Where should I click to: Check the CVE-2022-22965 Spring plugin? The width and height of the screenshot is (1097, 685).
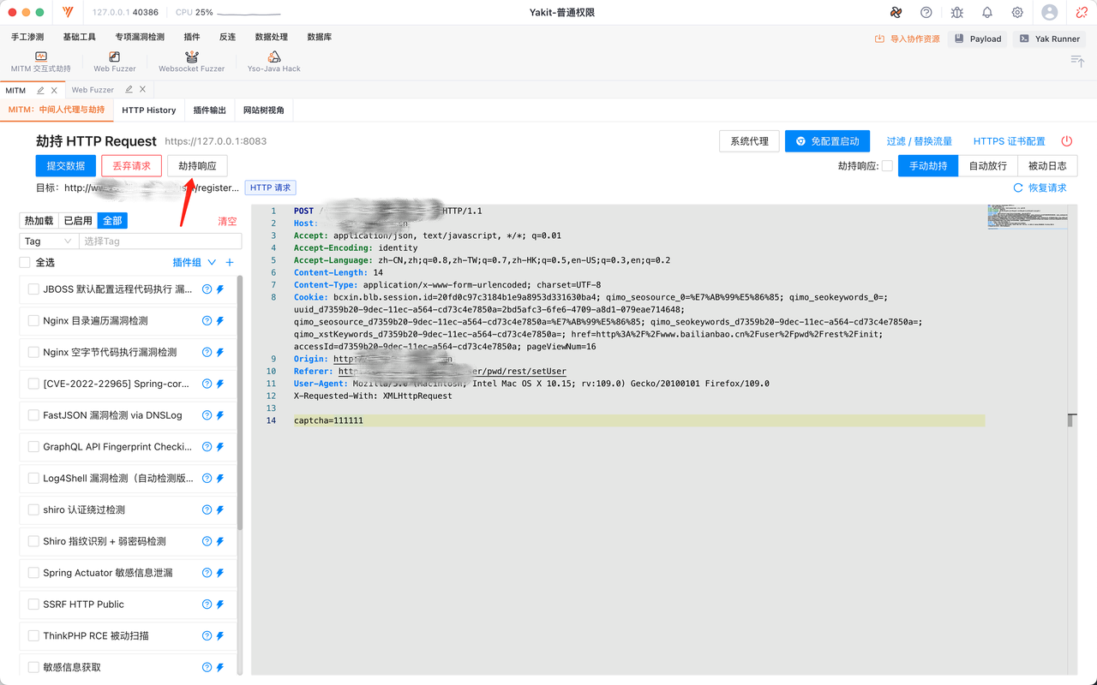coord(33,384)
